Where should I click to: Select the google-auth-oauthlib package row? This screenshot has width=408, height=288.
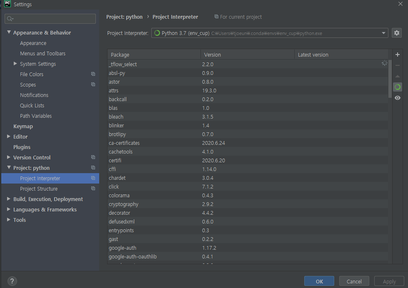tap(248, 256)
